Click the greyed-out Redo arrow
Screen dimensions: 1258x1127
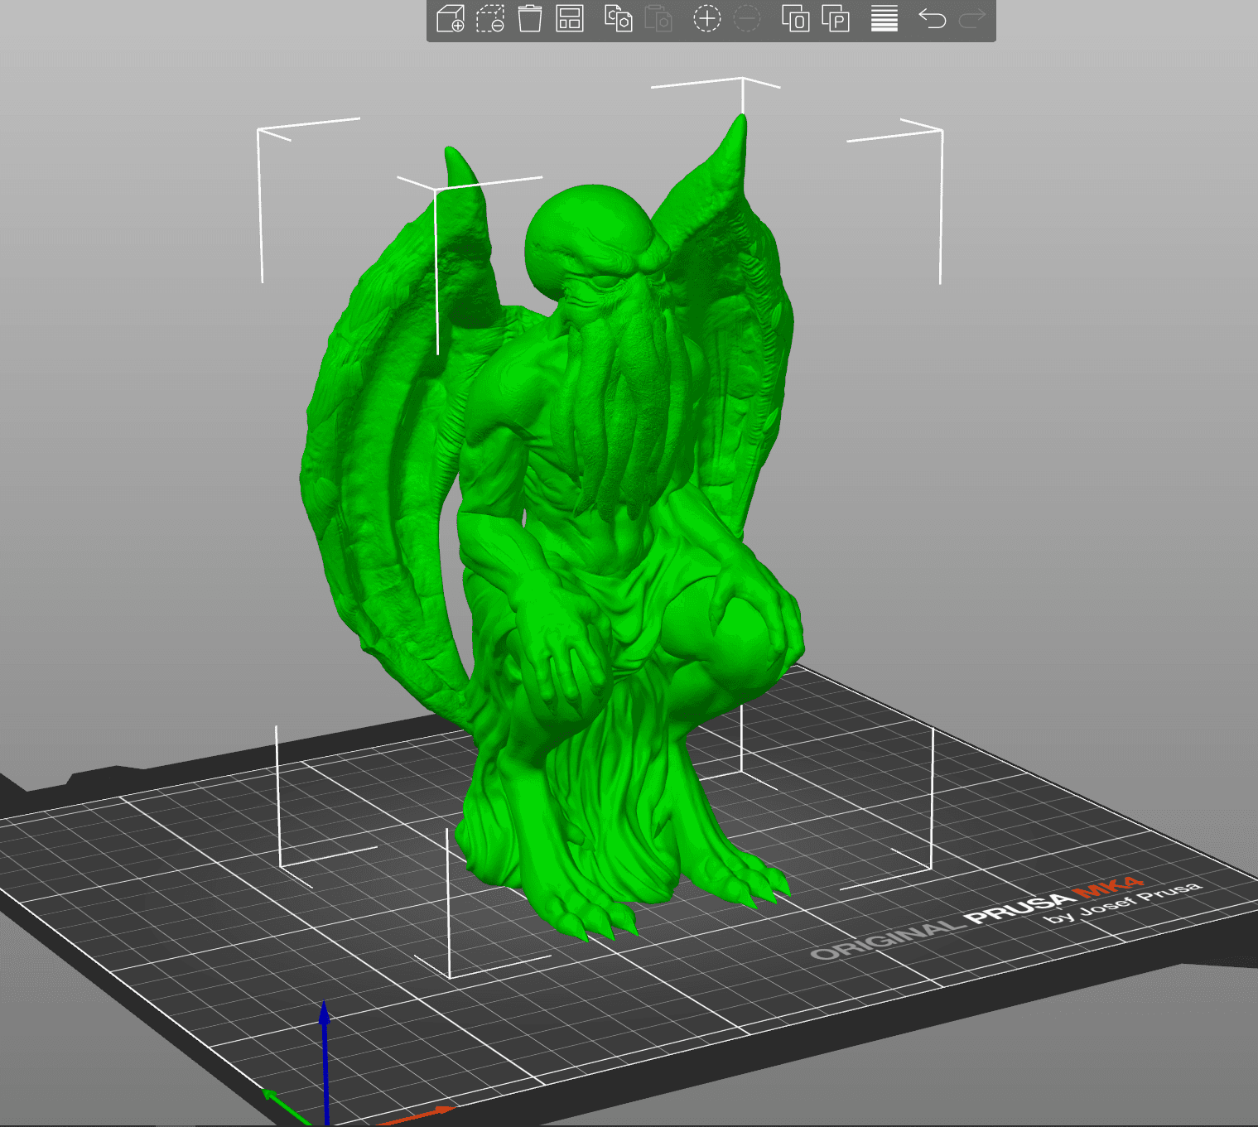coord(972,18)
